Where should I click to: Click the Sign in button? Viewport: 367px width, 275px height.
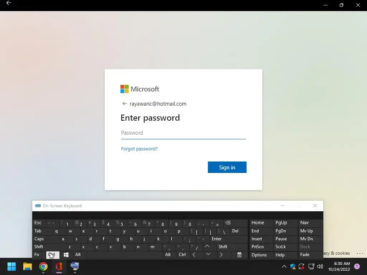click(227, 167)
